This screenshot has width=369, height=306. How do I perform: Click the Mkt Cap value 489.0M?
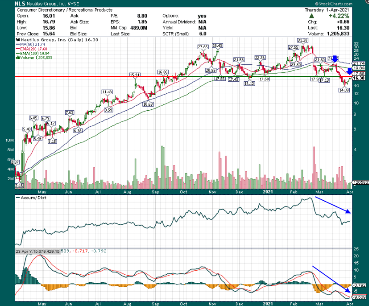point(139,28)
